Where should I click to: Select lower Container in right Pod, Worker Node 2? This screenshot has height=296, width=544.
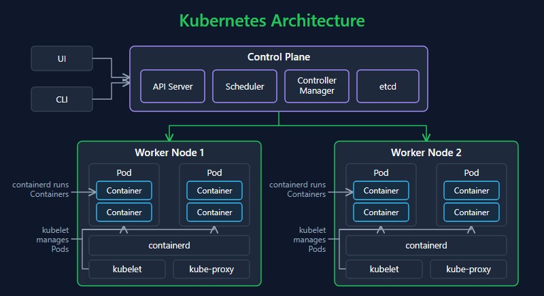coord(471,212)
